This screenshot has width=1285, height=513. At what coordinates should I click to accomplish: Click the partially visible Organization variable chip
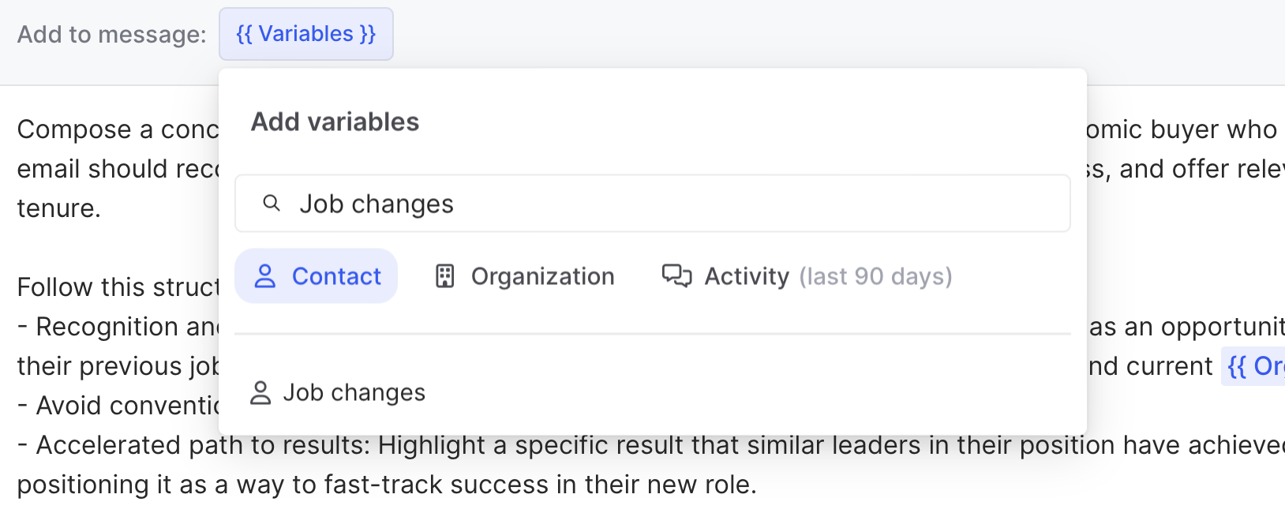click(x=1255, y=366)
